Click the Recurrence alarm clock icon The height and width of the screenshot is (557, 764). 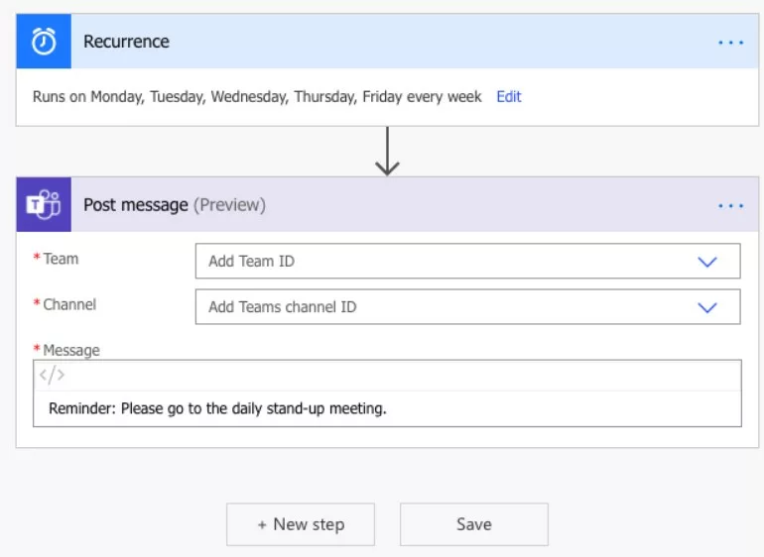point(44,42)
